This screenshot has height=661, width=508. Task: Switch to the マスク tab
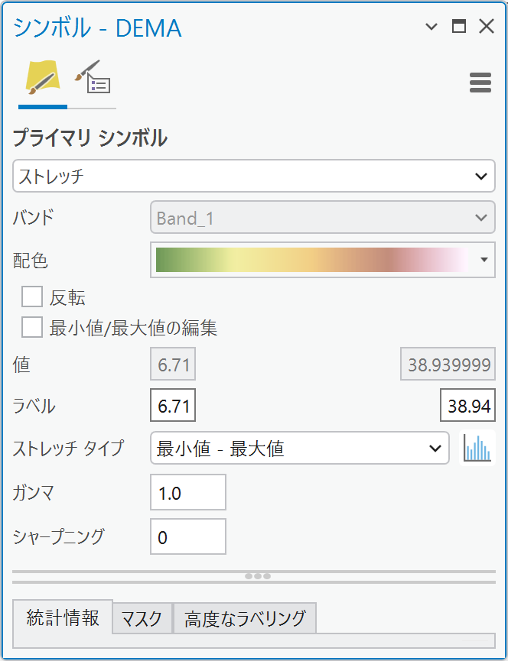click(142, 619)
